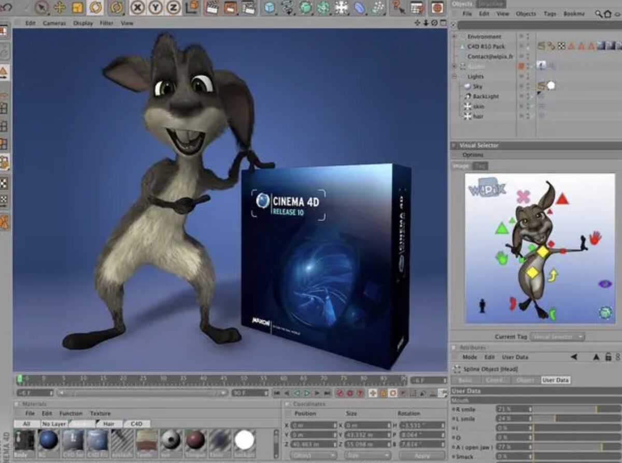Lock the X axis button
This screenshot has width=622, height=463.
coord(137,7)
